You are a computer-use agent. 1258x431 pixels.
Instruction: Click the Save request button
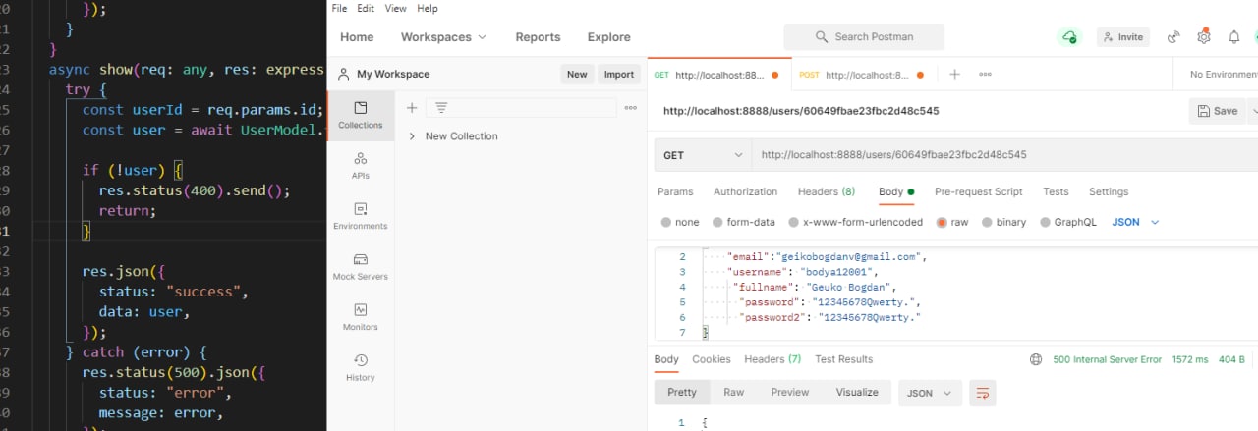tap(1217, 111)
